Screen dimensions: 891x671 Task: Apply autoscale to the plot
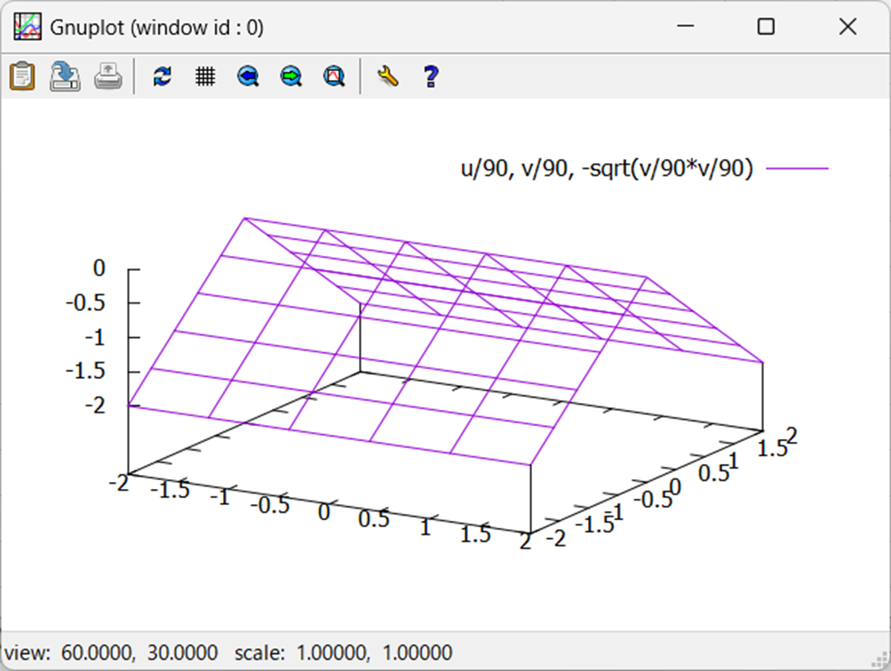(x=334, y=76)
